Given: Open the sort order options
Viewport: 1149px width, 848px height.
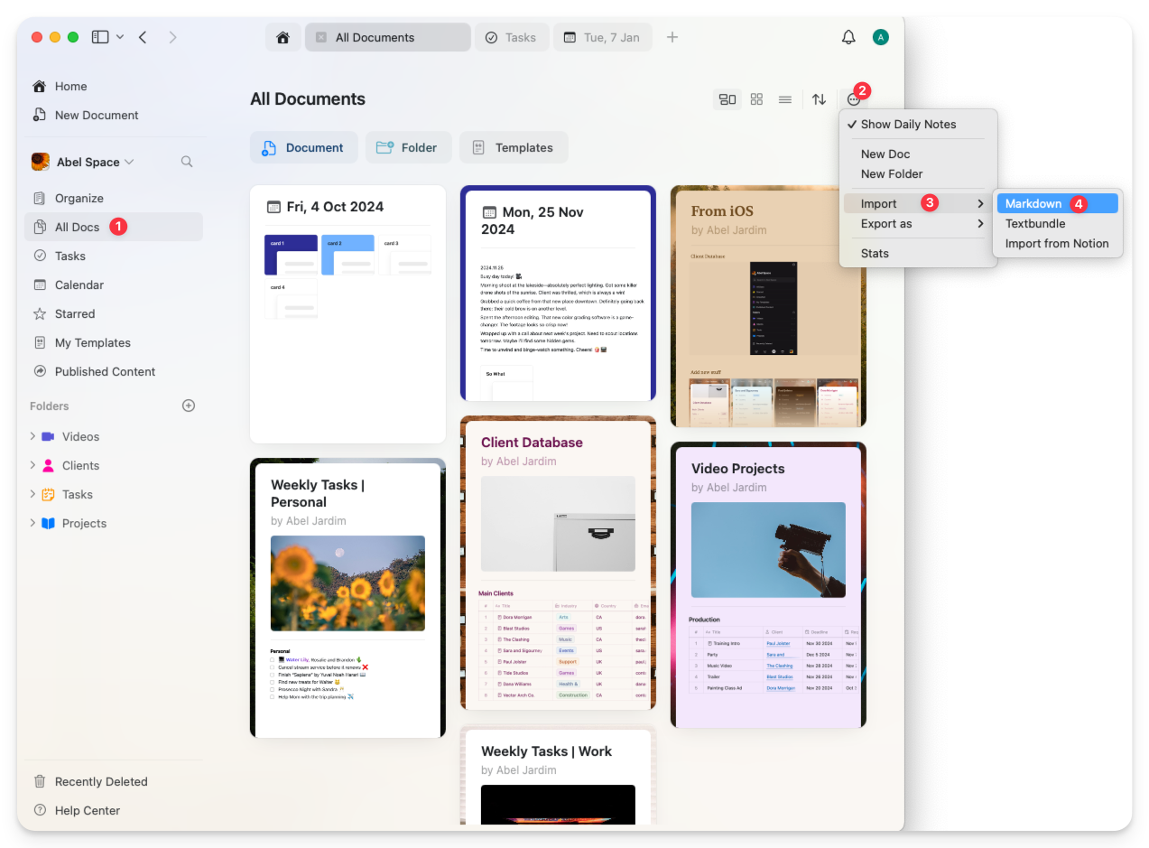Looking at the screenshot, I should tap(819, 99).
